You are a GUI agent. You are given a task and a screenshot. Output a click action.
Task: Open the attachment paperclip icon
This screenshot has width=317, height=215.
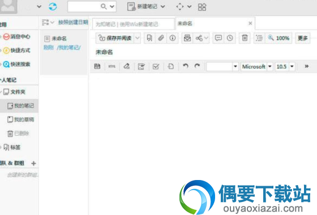coord(161,38)
